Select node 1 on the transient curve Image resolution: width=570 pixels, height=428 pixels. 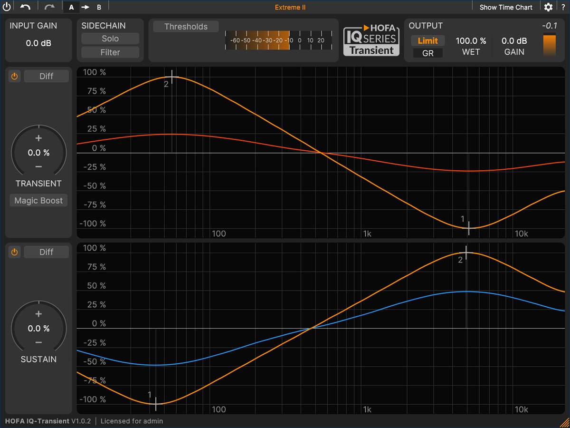[469, 228]
